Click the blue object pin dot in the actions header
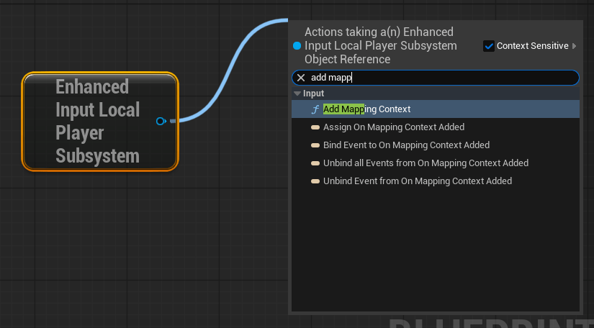 pyautogui.click(x=297, y=46)
